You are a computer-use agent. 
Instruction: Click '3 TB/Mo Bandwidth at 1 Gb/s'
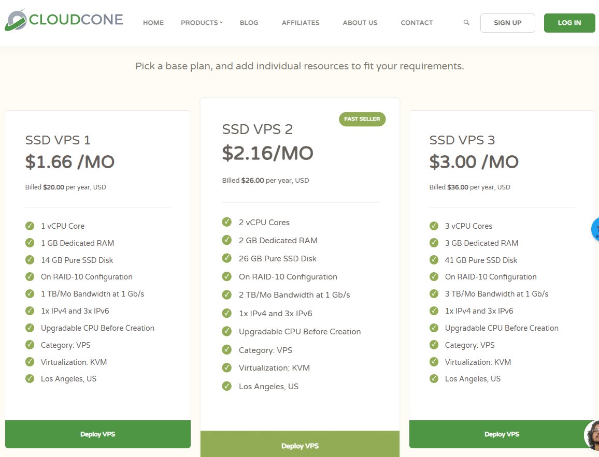click(496, 294)
